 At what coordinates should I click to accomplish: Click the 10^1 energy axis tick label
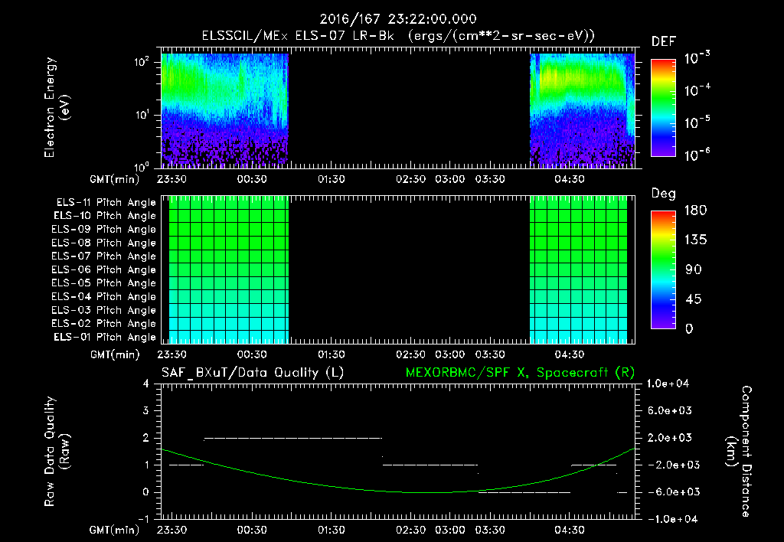click(x=142, y=115)
